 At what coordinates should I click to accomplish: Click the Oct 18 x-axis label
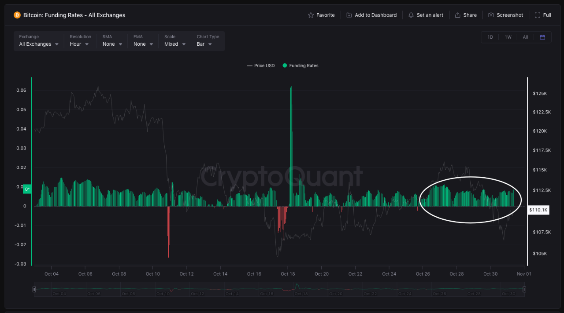coord(288,274)
